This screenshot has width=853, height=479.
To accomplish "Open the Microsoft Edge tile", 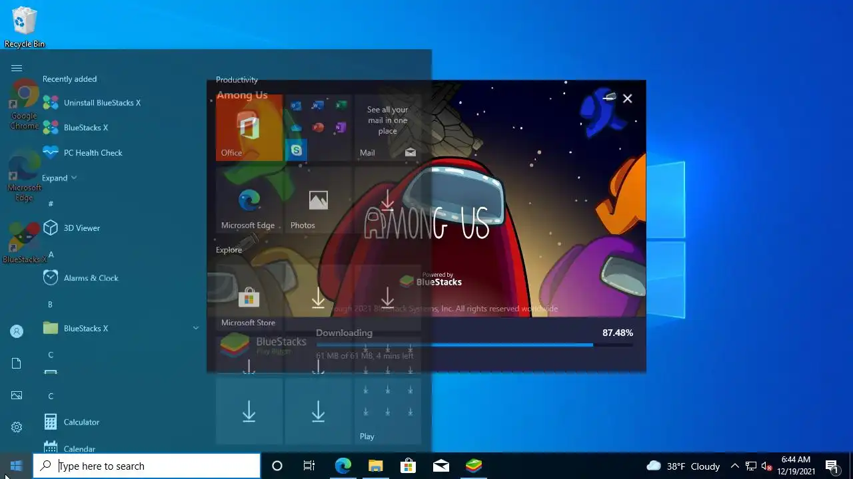I will click(249, 200).
